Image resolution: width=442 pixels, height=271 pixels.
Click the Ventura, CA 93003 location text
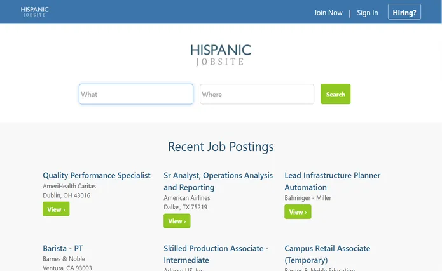(x=67, y=268)
